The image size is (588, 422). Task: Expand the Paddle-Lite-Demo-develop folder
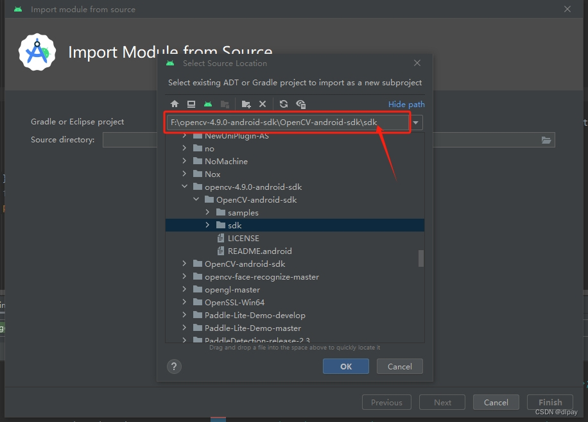coord(184,314)
